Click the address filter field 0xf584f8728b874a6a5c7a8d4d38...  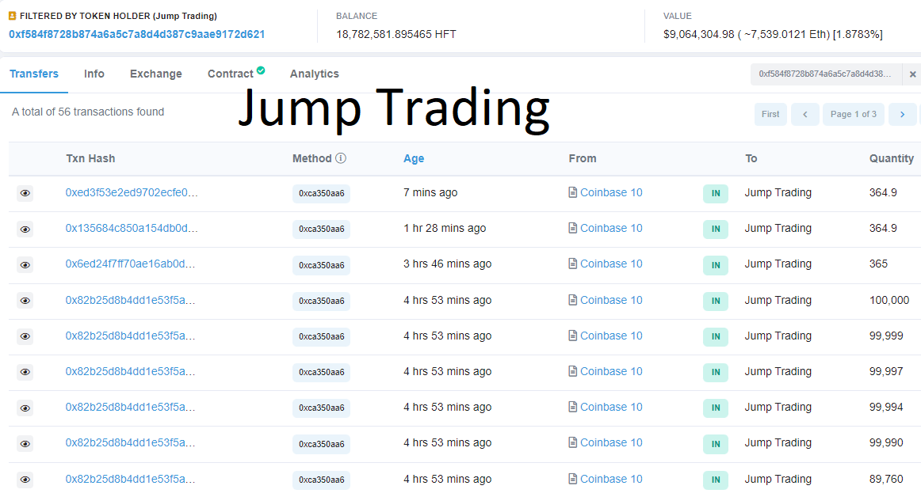click(x=825, y=74)
